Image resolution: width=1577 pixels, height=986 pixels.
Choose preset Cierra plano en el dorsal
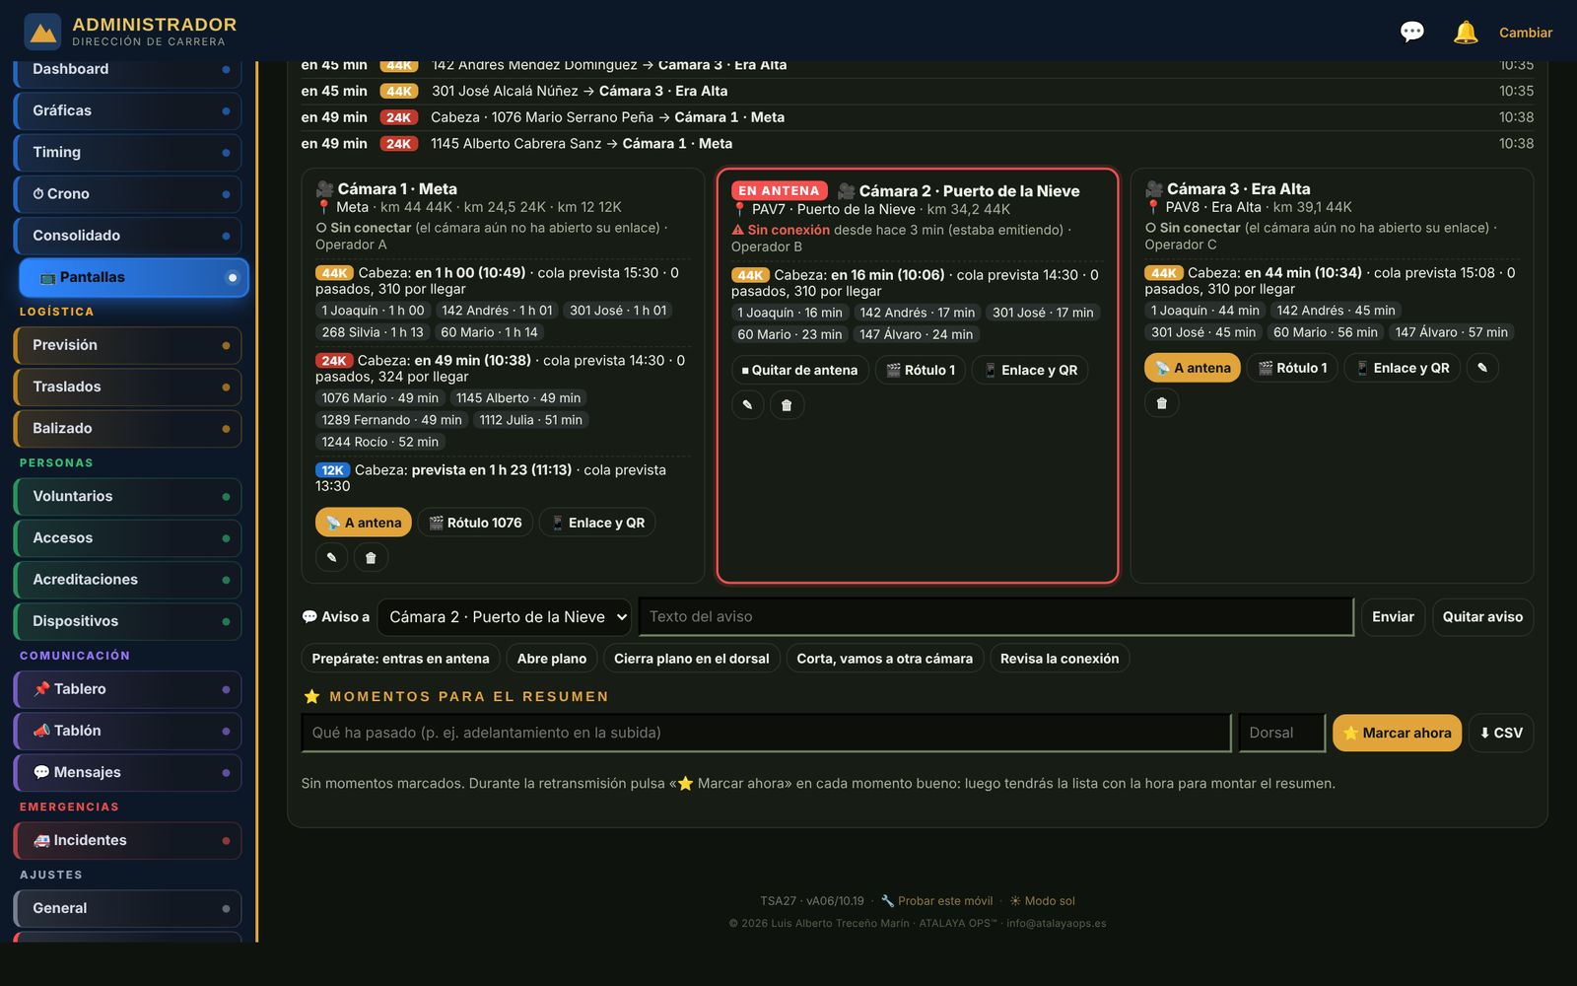pos(691,658)
